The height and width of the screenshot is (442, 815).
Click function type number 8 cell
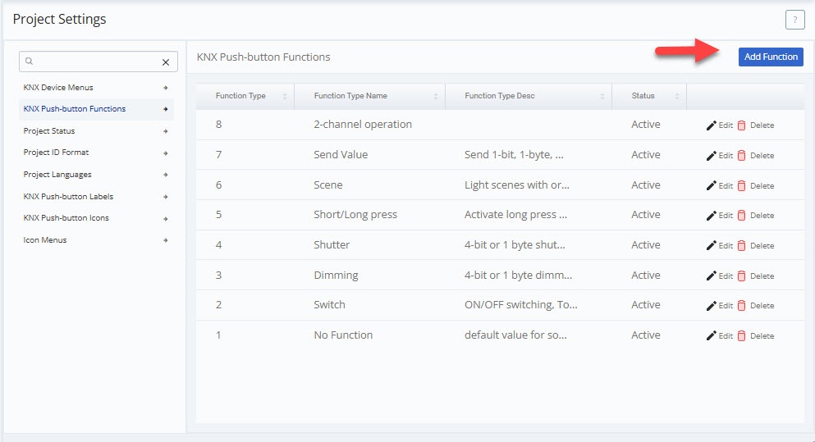(219, 124)
